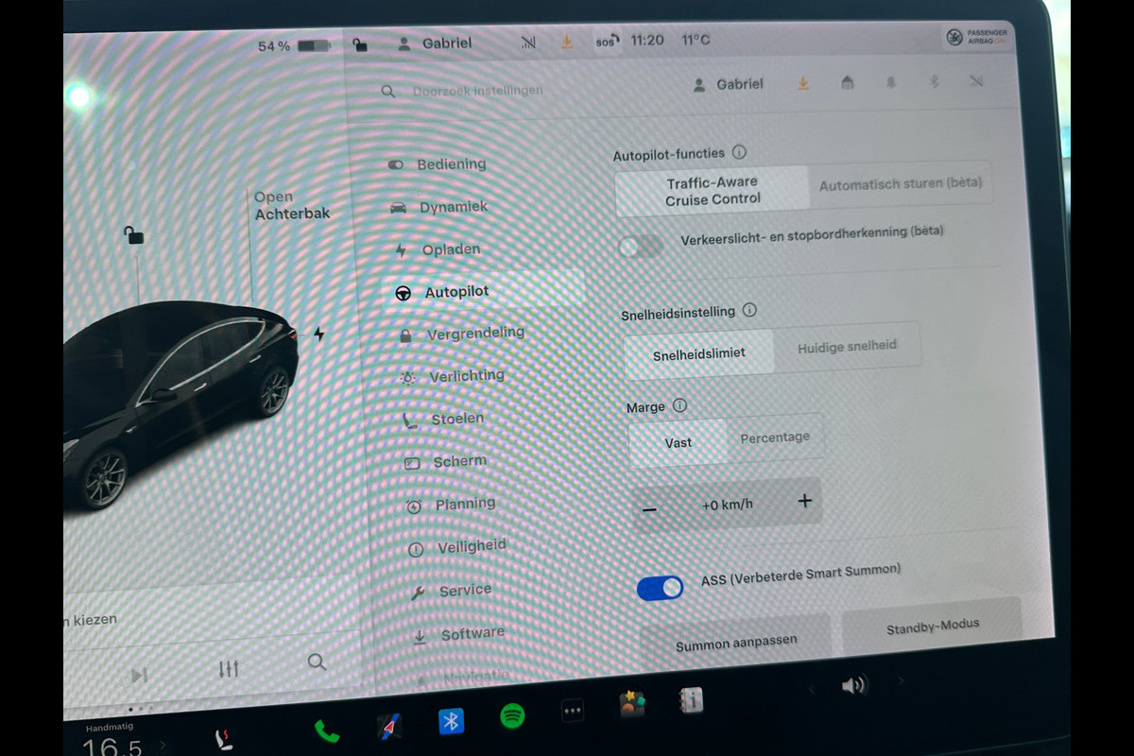The height and width of the screenshot is (756, 1134).
Task: Select Percentage for the Marge setting
Action: 774,438
